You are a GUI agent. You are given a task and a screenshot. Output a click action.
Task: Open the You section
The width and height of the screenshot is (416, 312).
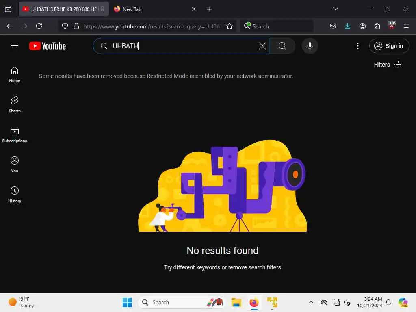15,165
